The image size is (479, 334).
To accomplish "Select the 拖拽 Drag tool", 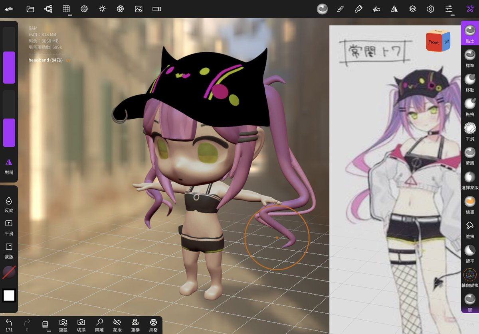I will pos(470,106).
